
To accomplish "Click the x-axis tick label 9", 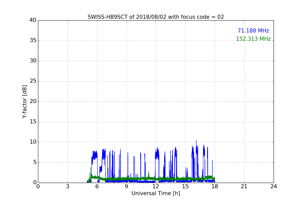I will click(126, 187).
